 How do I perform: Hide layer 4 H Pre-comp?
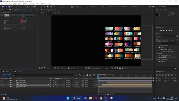tap(1, 87)
